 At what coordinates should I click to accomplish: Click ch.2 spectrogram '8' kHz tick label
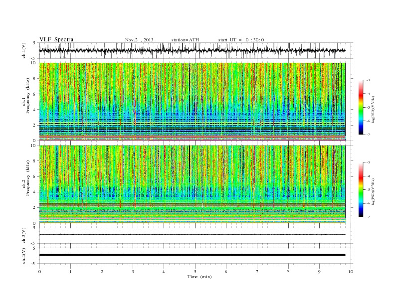tap(35, 161)
